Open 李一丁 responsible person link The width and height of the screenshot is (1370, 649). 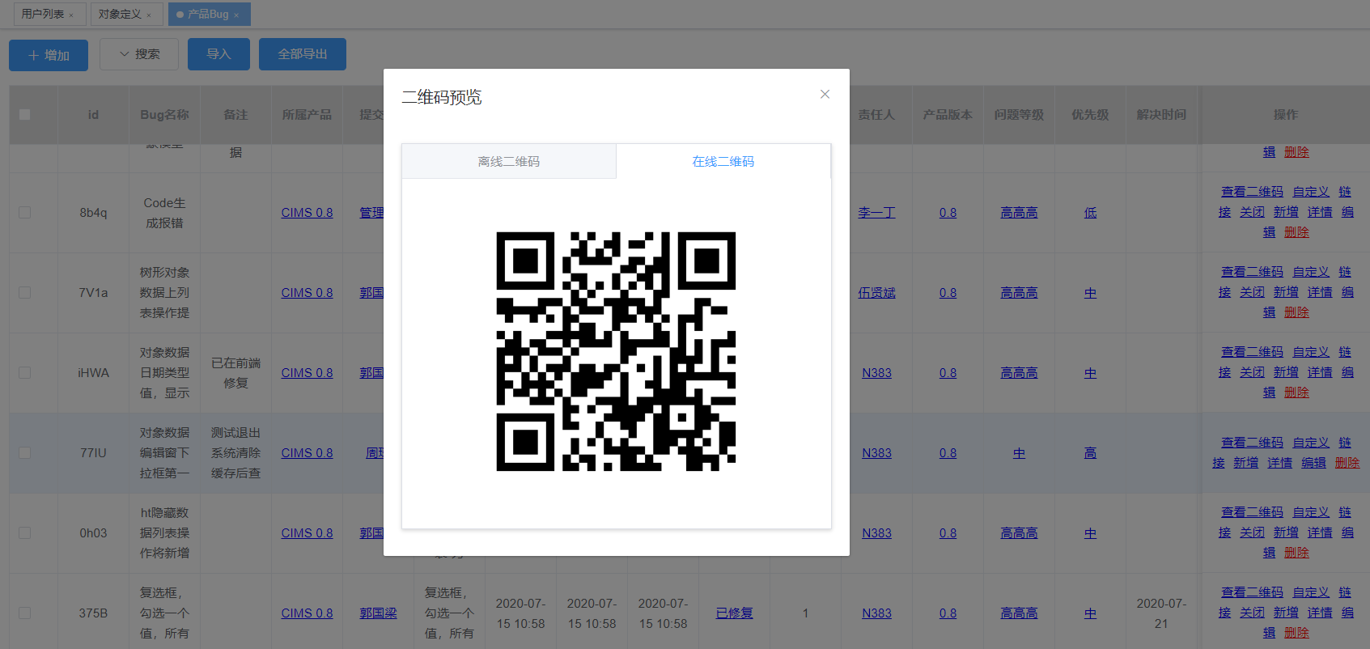click(x=876, y=212)
